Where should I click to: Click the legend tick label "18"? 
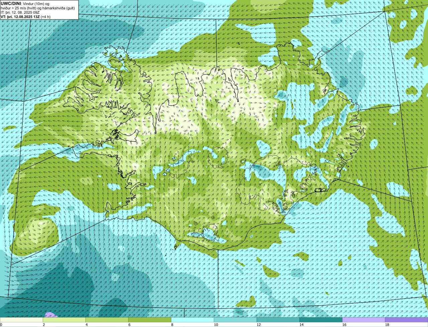[x=387, y=325]
